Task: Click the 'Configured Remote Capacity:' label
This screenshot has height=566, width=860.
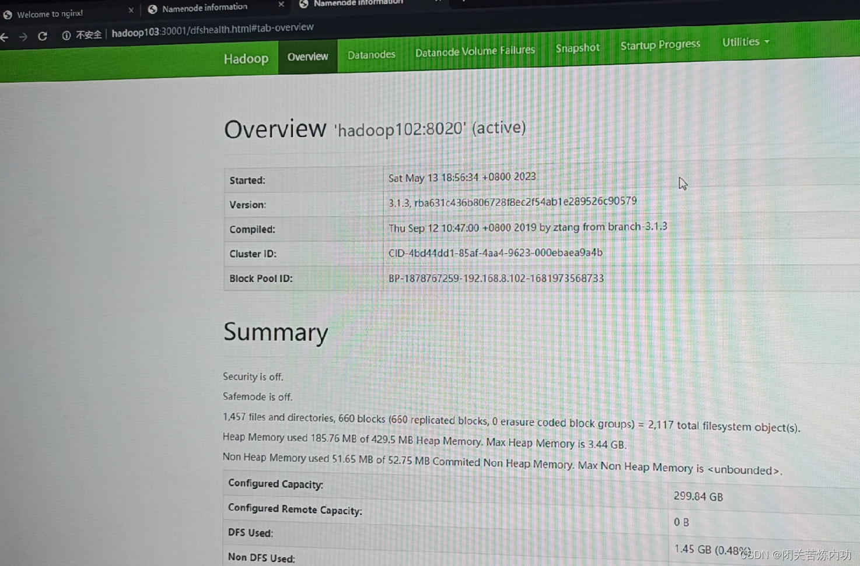Action: (x=295, y=509)
